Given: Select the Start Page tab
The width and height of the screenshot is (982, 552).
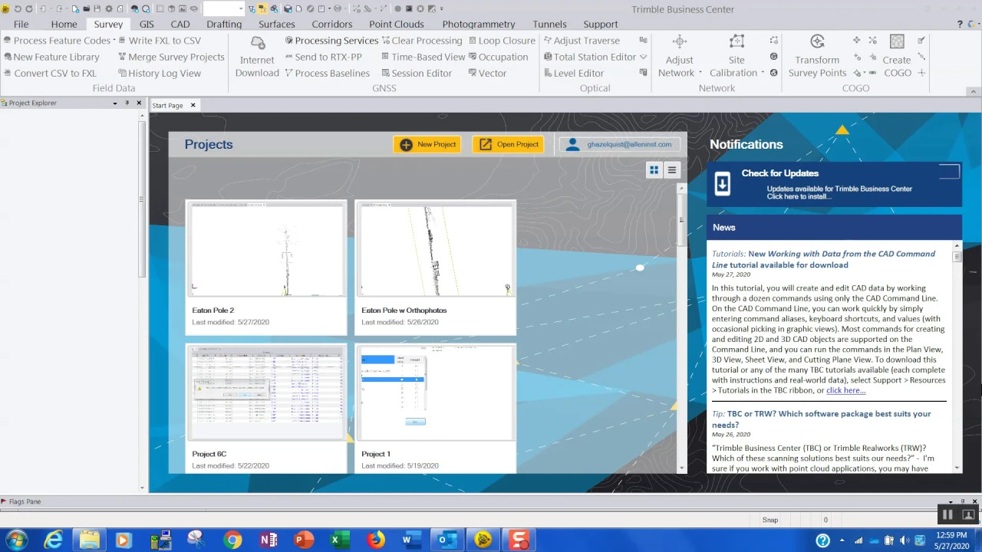Looking at the screenshot, I should [167, 105].
